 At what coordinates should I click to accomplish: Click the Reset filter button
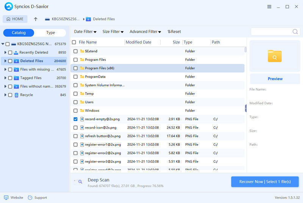174,32
